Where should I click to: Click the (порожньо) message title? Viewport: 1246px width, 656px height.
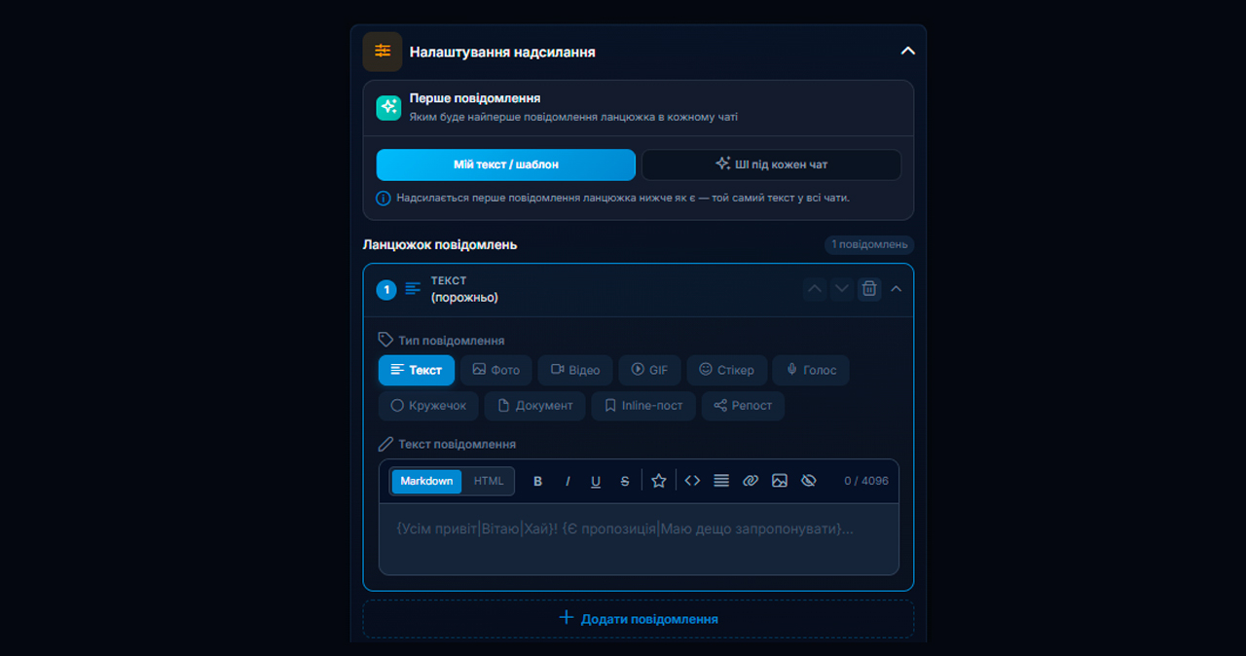pos(464,298)
